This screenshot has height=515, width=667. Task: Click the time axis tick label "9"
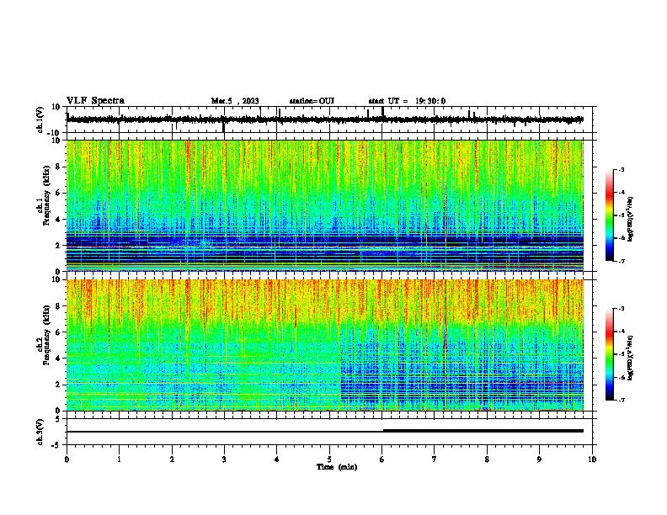539,459
